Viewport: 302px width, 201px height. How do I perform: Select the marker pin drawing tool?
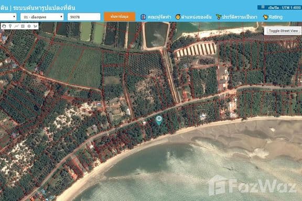click(x=10, y=26)
